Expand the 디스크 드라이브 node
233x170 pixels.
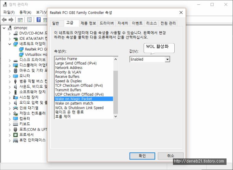10,60
